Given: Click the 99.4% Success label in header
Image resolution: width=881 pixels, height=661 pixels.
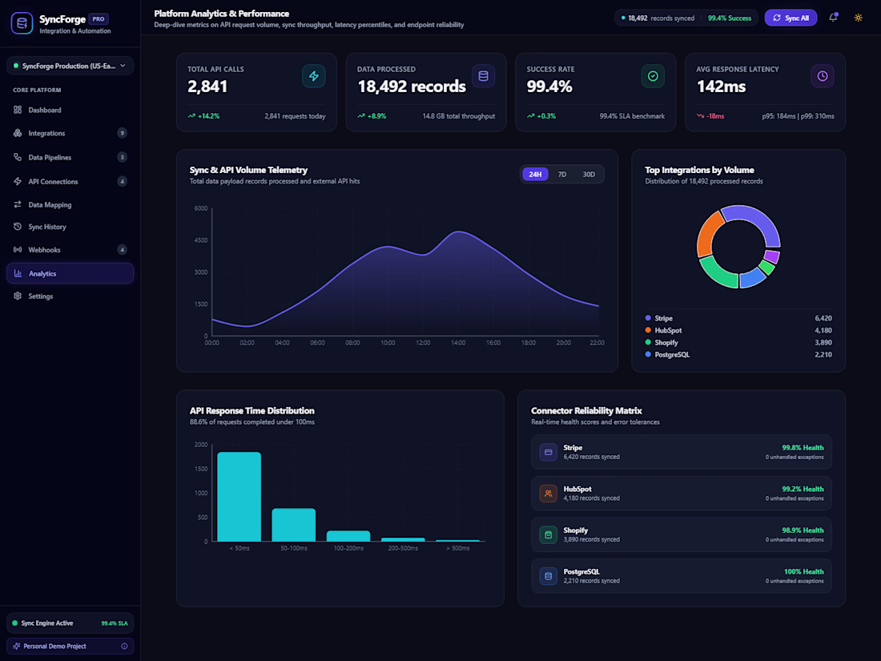Looking at the screenshot, I should pyautogui.click(x=730, y=18).
